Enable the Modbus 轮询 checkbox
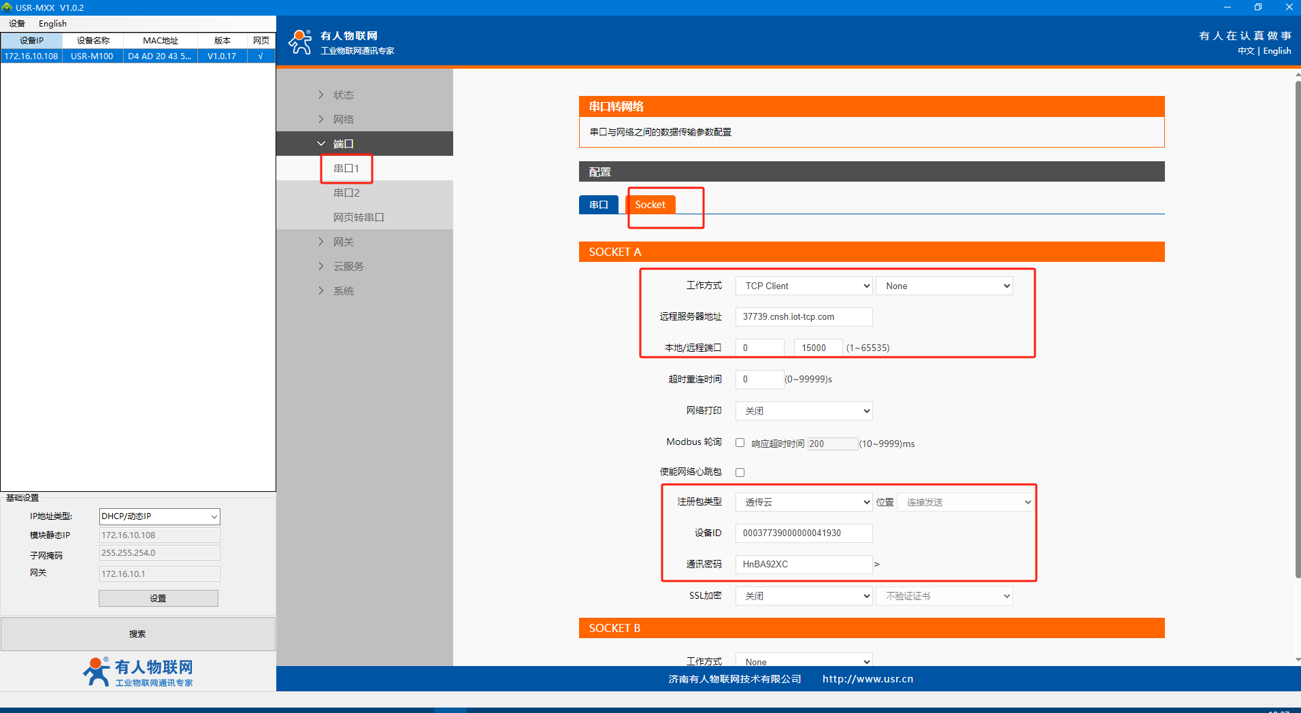This screenshot has height=713, width=1301. (740, 443)
